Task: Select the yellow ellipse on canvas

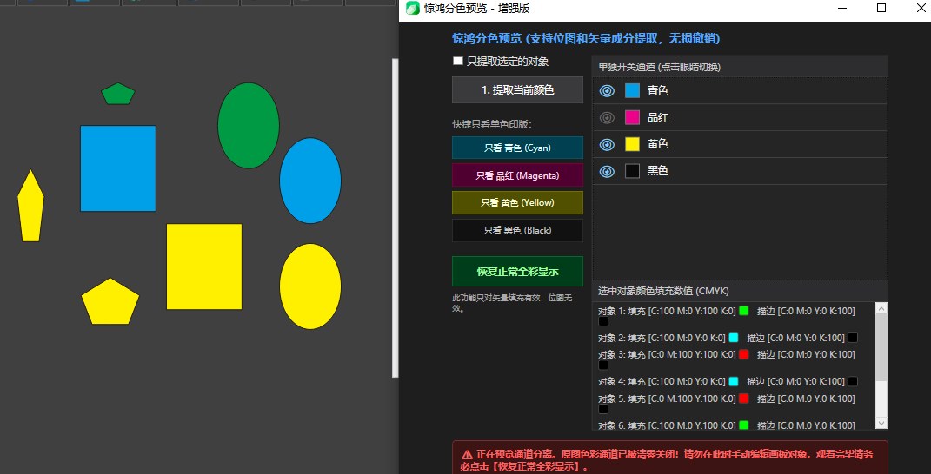Action: 310,286
